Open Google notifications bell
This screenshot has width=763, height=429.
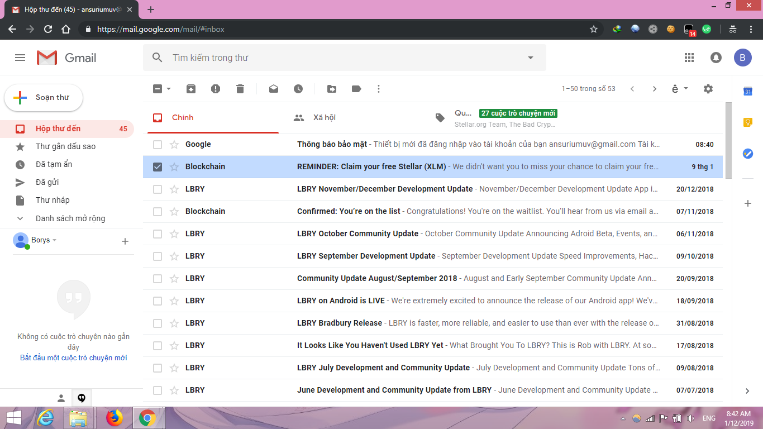[x=716, y=58]
